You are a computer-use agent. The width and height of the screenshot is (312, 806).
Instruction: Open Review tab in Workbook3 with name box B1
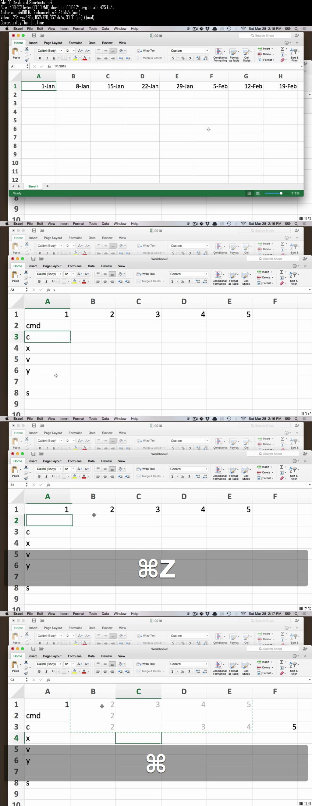(107, 461)
